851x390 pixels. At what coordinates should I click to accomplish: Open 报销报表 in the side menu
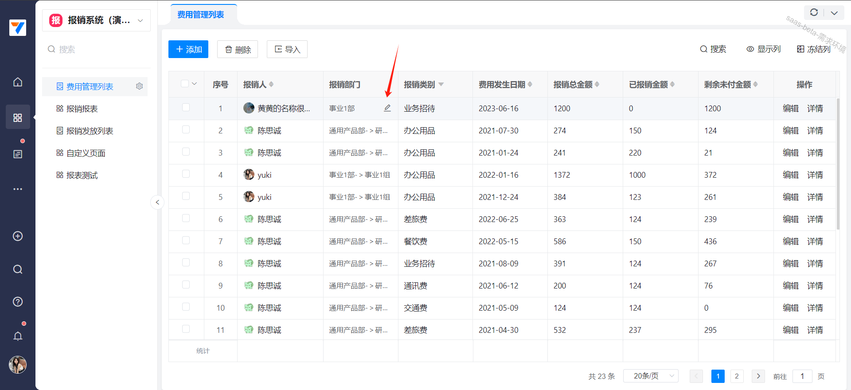(x=82, y=109)
